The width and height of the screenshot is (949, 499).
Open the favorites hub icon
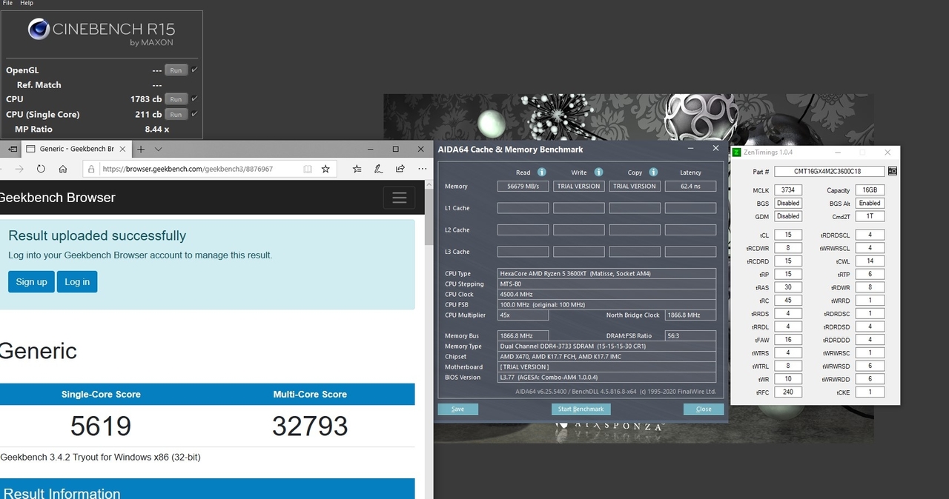point(357,169)
